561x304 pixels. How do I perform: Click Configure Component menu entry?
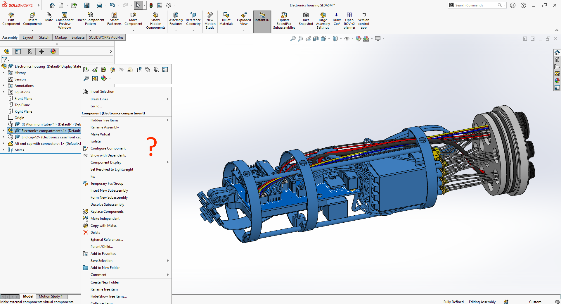[126, 148]
